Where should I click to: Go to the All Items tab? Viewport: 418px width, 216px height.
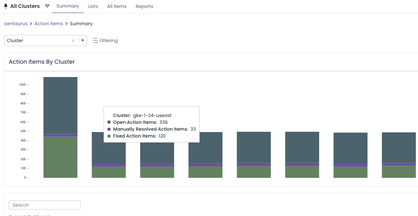click(x=117, y=6)
